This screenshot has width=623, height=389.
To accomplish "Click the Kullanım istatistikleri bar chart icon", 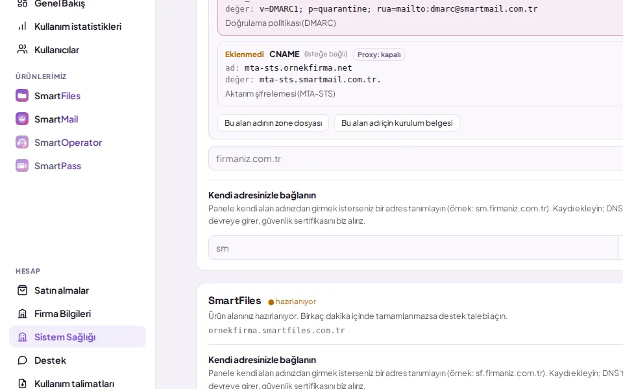I will 22,26.
